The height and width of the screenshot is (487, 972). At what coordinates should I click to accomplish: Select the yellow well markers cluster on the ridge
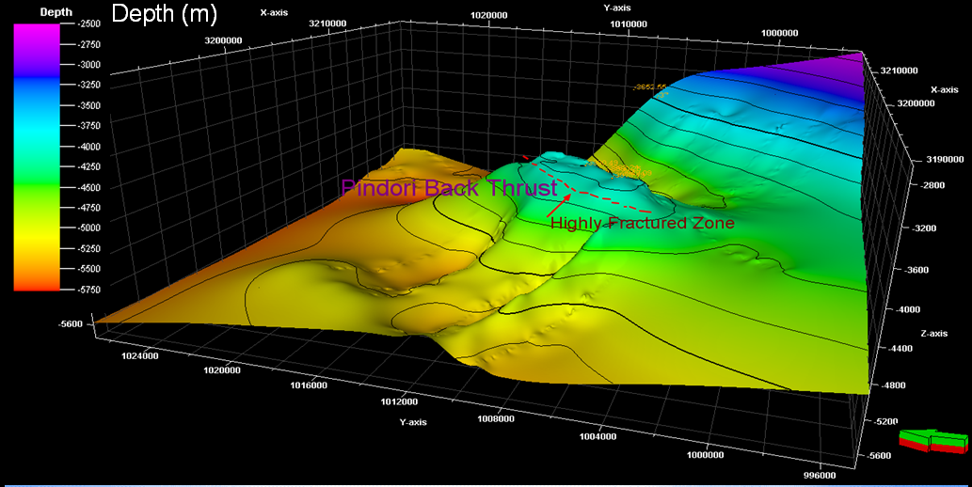(x=621, y=169)
